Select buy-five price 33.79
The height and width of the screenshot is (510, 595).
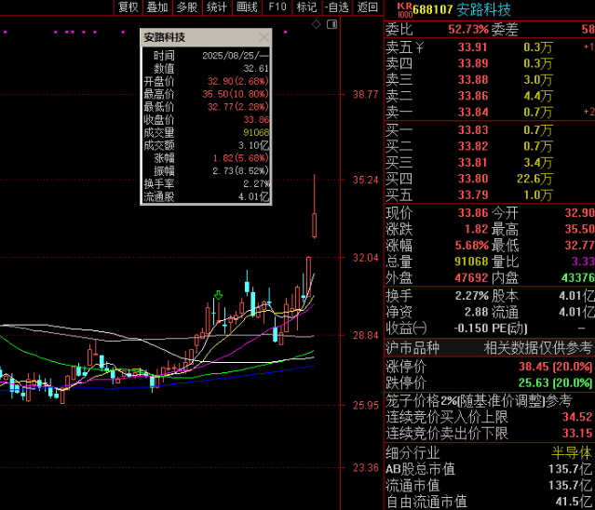click(472, 195)
